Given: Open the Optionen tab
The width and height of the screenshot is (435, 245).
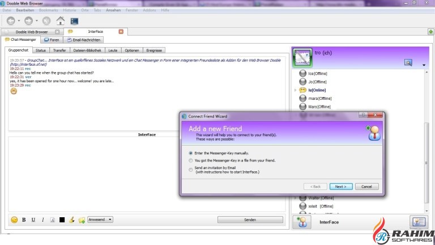Looking at the screenshot, I should (132, 50).
